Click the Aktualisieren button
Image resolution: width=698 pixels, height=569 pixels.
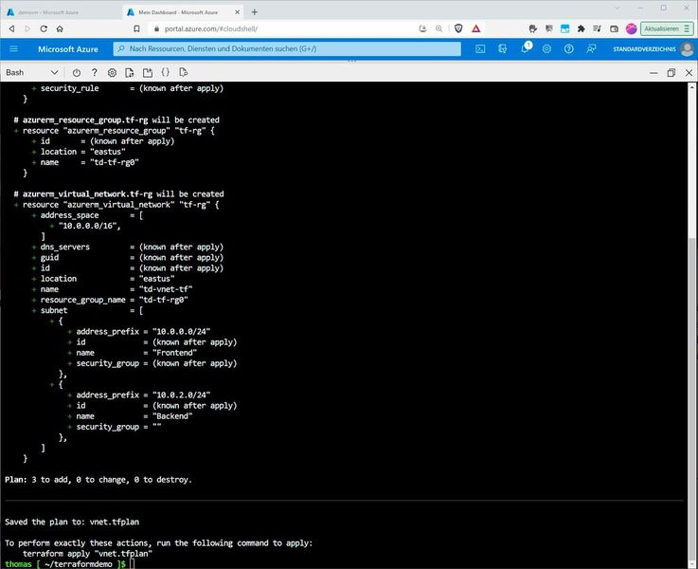point(667,28)
